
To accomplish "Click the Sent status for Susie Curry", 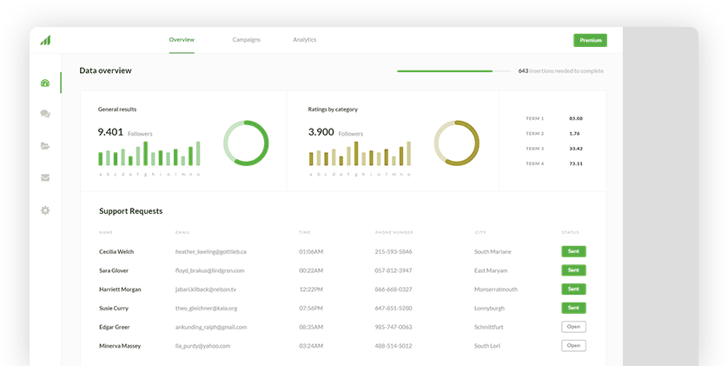I will coord(573,308).
